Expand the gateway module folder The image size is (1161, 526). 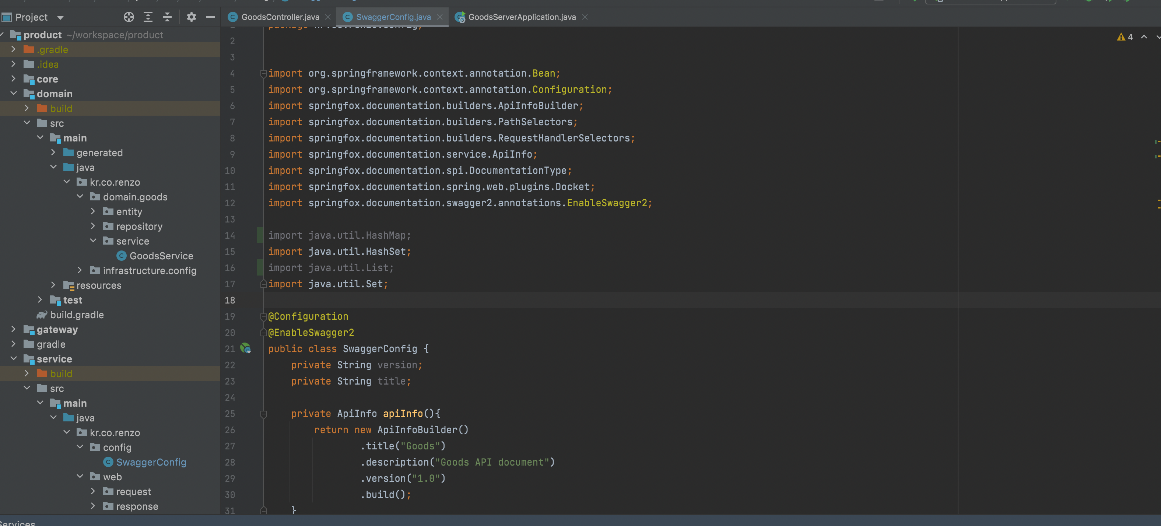14,329
